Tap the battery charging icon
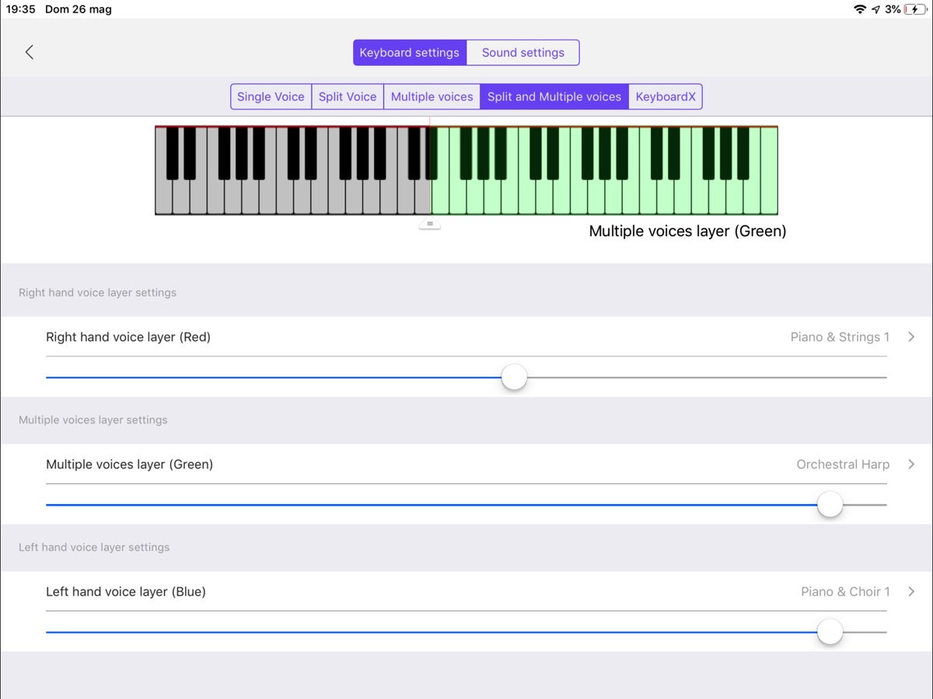Image resolution: width=933 pixels, height=699 pixels. (x=915, y=9)
